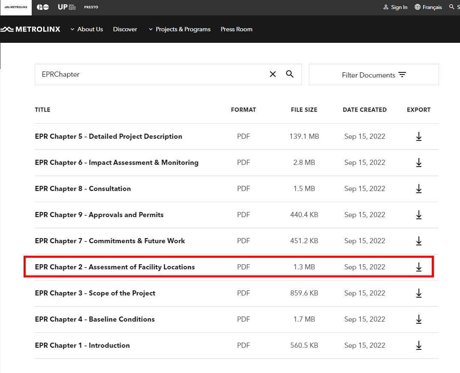Open EPR Chapter 3 - Scope of the Project
460x373 pixels.
click(95, 293)
